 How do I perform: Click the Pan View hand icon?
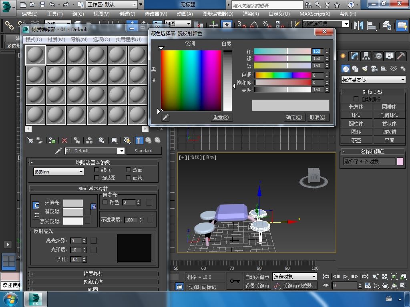click(385, 285)
